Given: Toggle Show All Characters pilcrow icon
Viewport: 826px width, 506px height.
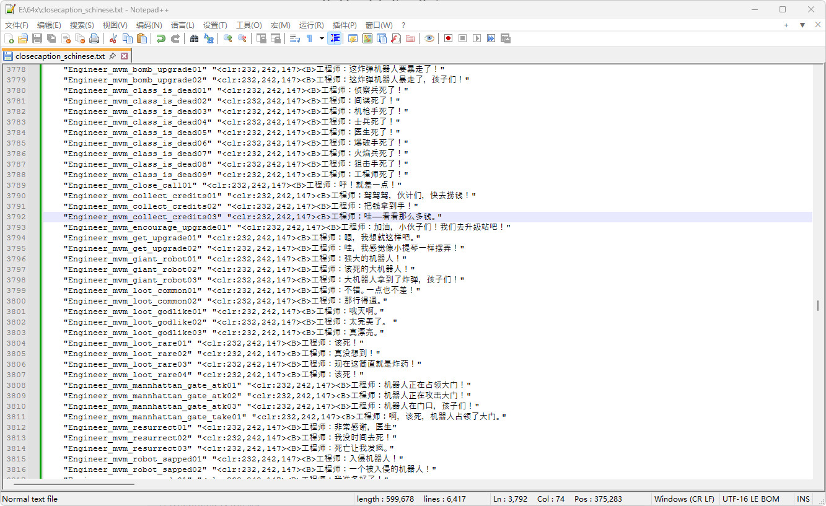Looking at the screenshot, I should [x=309, y=38].
